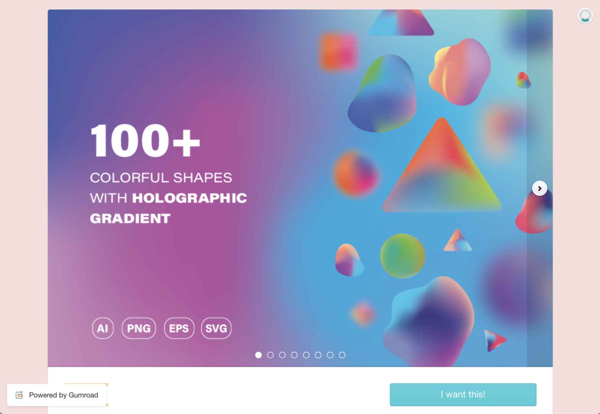600x414 pixels.
Task: Select the eighth carousel dot
Action: coord(342,355)
